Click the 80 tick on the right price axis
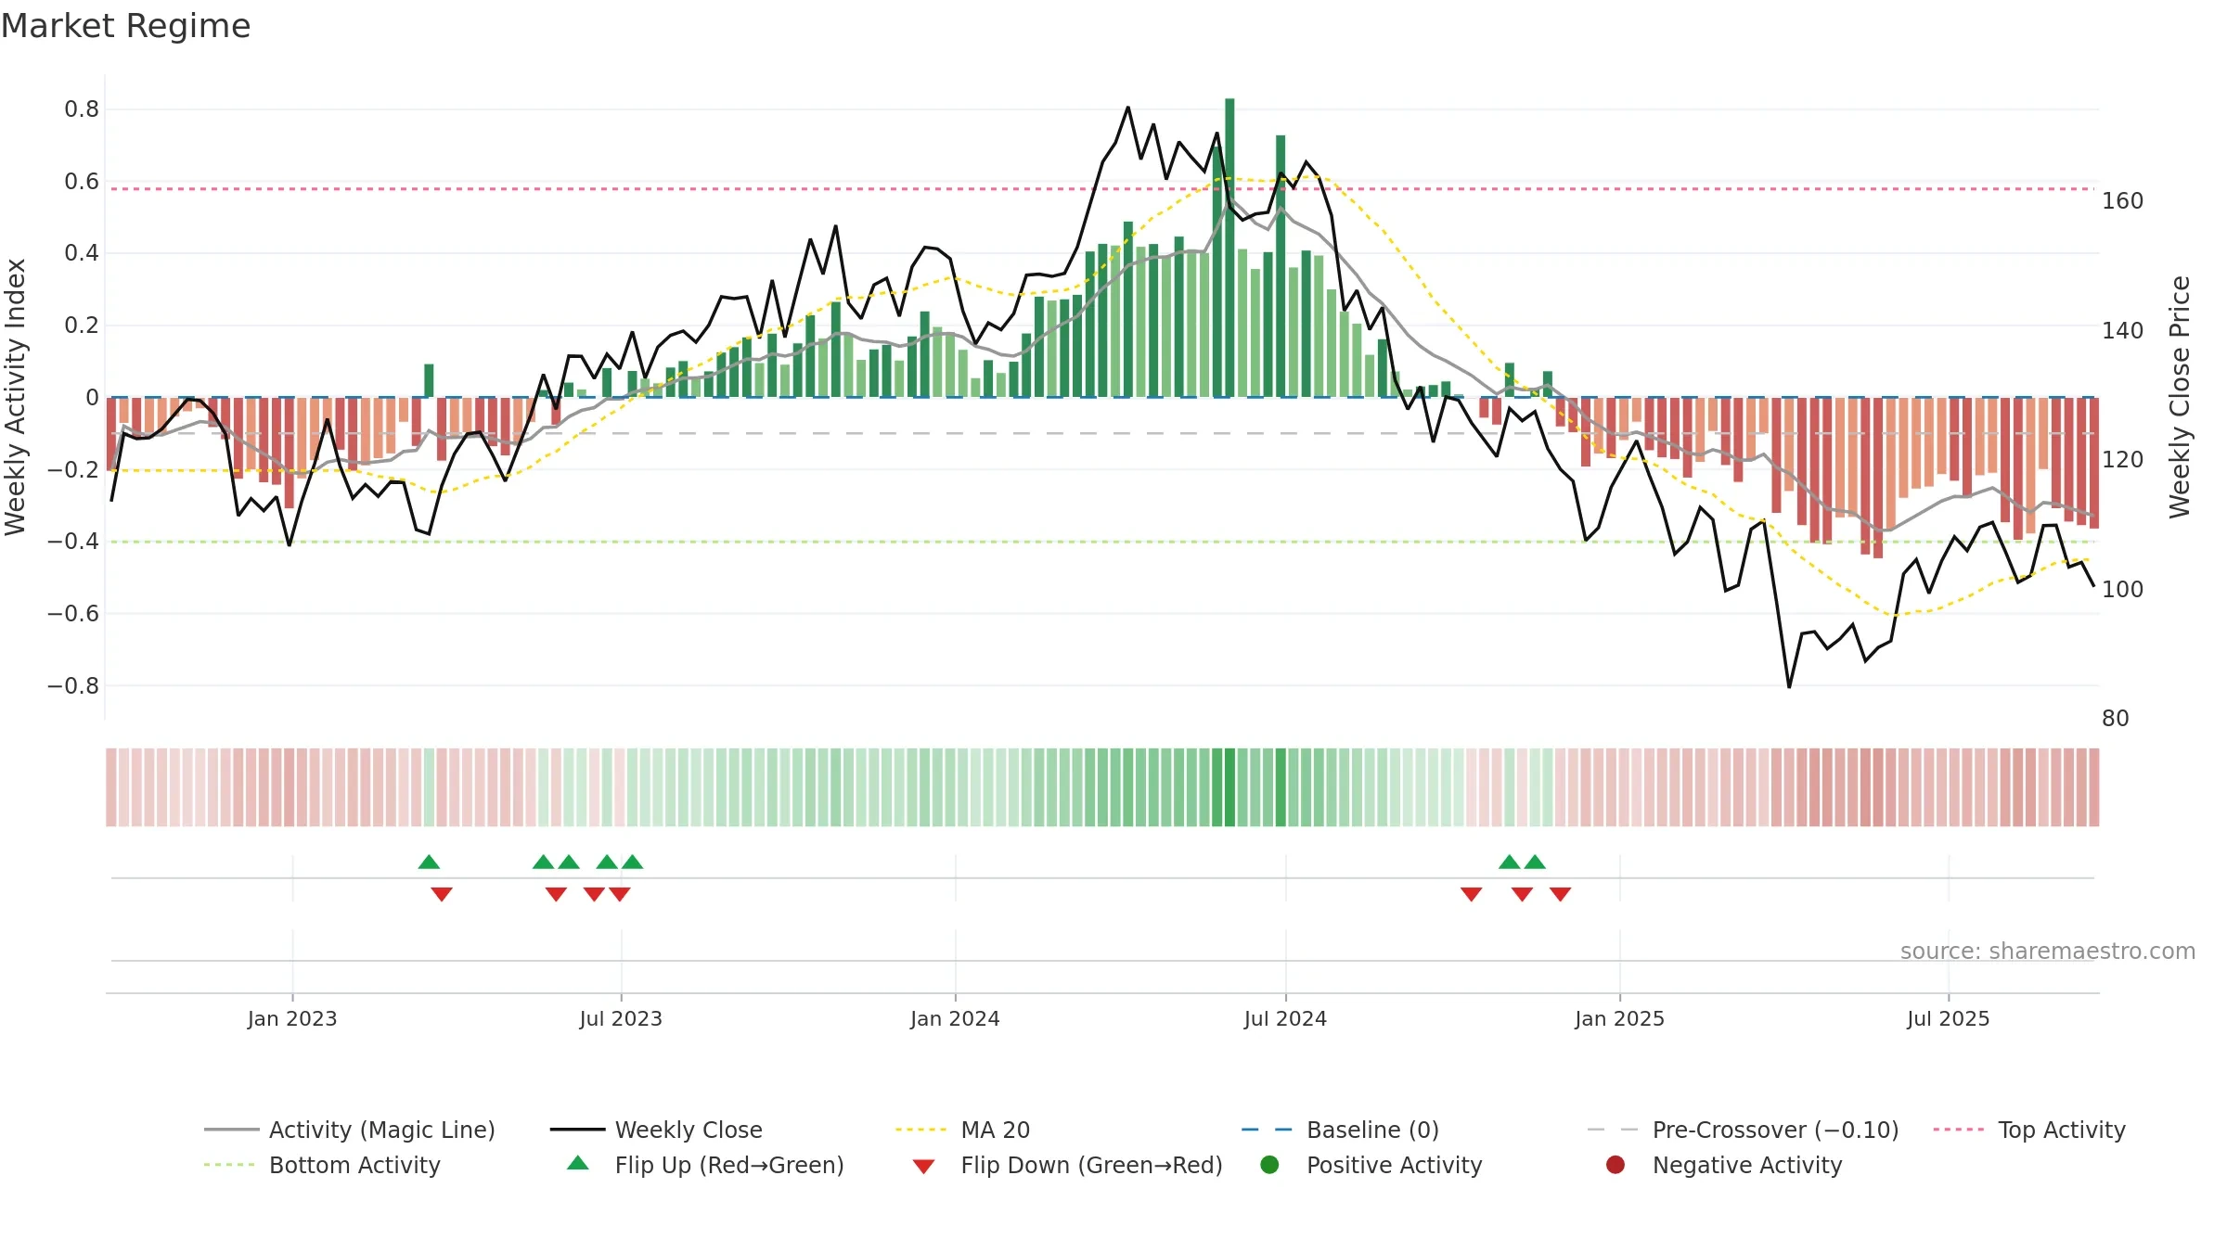2227x1252 pixels. (2116, 719)
